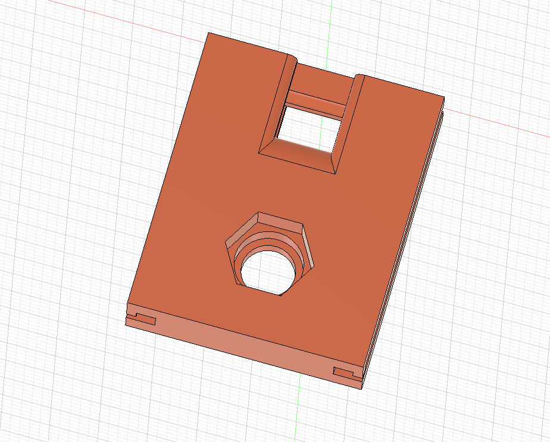Select the square cutout opening
The width and height of the screenshot is (550, 442).
point(309,130)
